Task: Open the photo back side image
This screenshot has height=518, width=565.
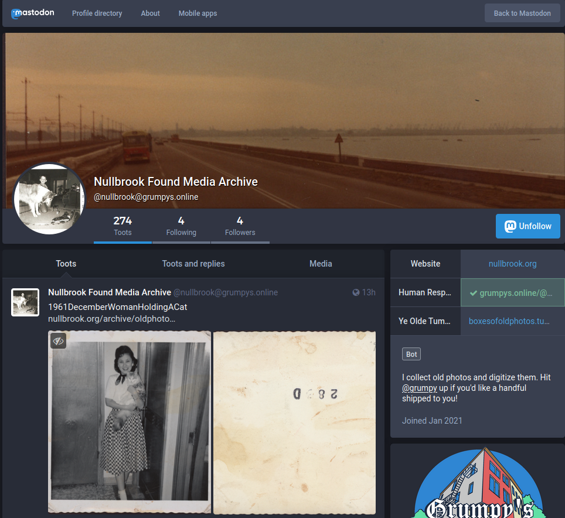Action: (294, 422)
